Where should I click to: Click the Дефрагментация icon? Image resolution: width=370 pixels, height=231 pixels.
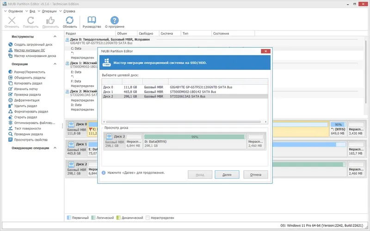tap(10, 100)
